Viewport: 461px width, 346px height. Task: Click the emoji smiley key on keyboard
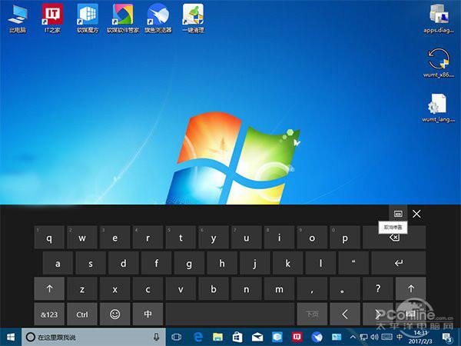tap(115, 314)
